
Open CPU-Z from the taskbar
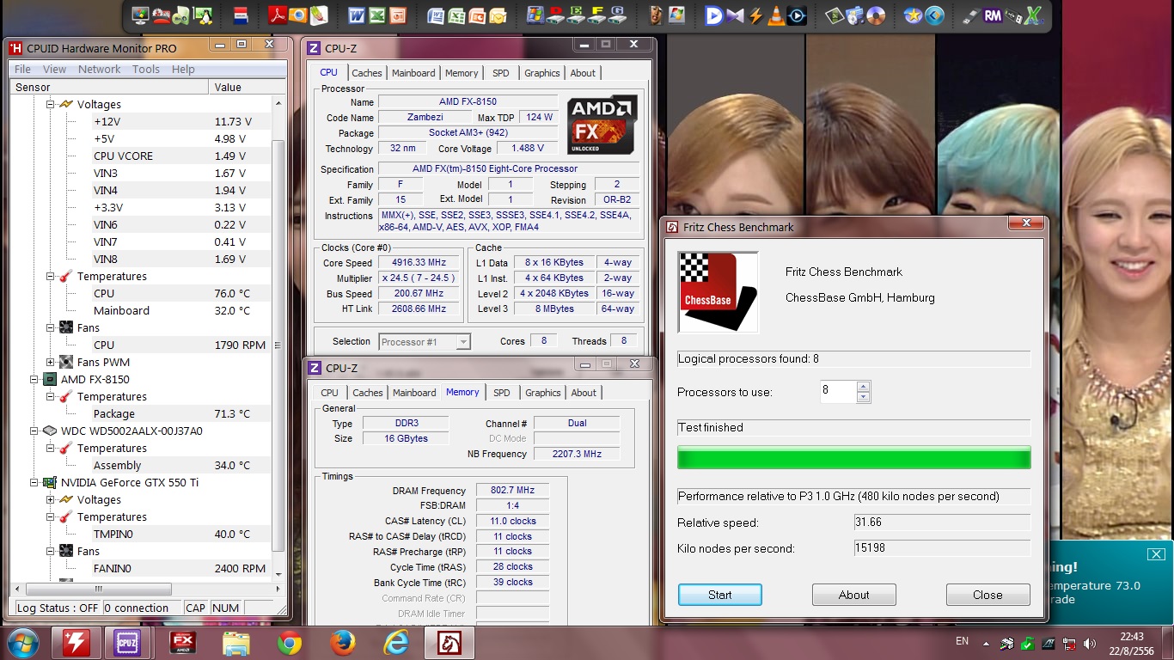(x=127, y=642)
